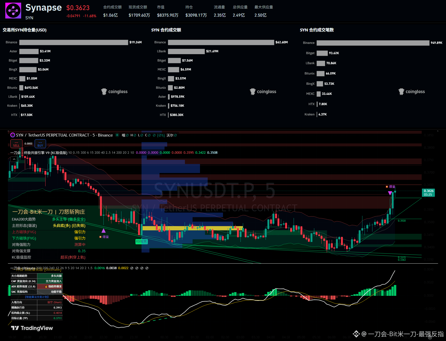Click the Bitget bar labeled $3.33M
Viewport: 446px width, 341px height.
29,60
